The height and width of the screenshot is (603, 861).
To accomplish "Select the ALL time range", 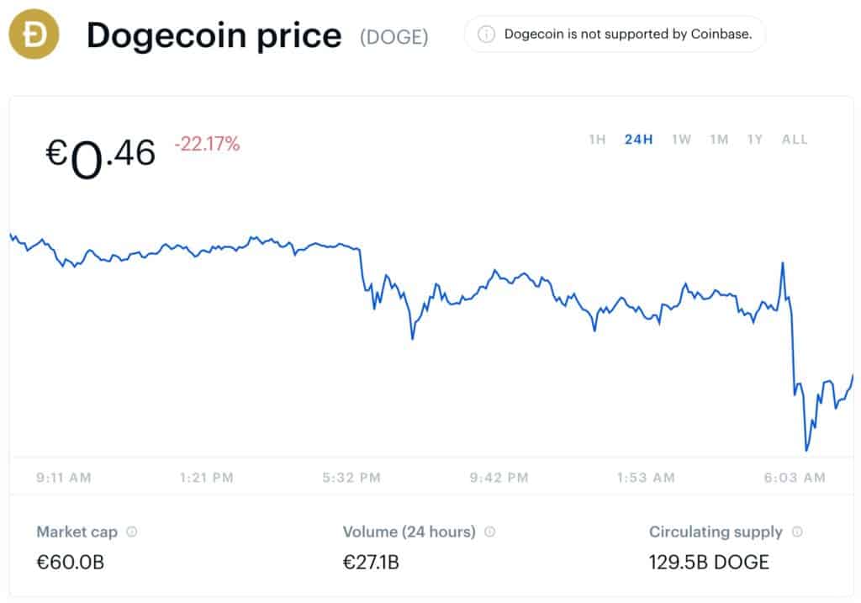I will (x=795, y=140).
